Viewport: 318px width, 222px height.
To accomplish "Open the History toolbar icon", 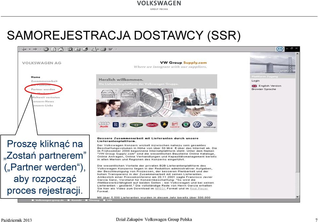I will [x=85, y=49].
